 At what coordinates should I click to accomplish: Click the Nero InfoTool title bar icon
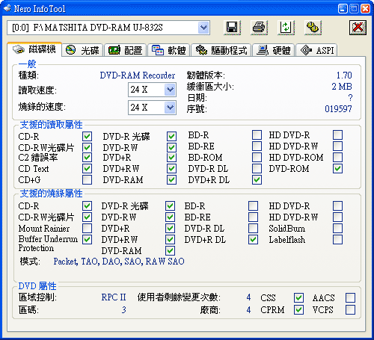pyautogui.click(x=7, y=9)
